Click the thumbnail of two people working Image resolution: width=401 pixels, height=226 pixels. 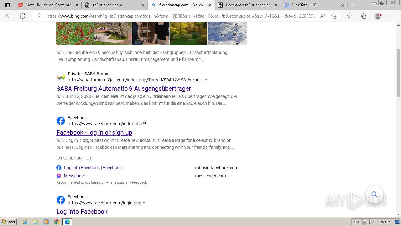[151, 34]
